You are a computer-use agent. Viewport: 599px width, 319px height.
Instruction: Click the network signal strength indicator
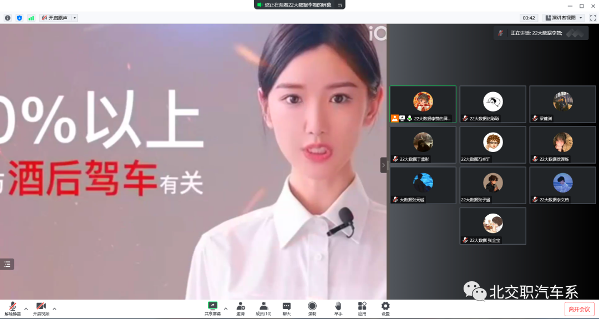[31, 18]
